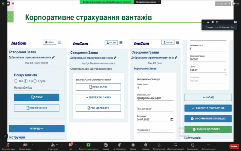The width and height of the screenshot is (241, 151).
Task: Edit insurance type pencil in Step 1 panel
Action: click(53, 57)
